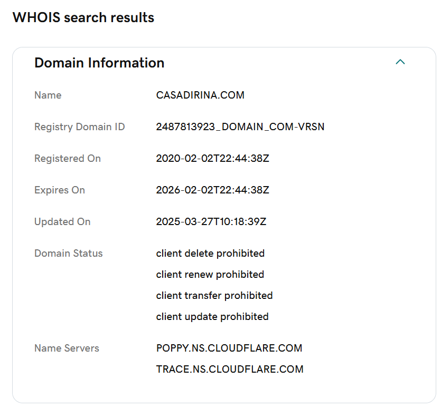
Task: Click client delete prohibited status
Action: point(210,253)
